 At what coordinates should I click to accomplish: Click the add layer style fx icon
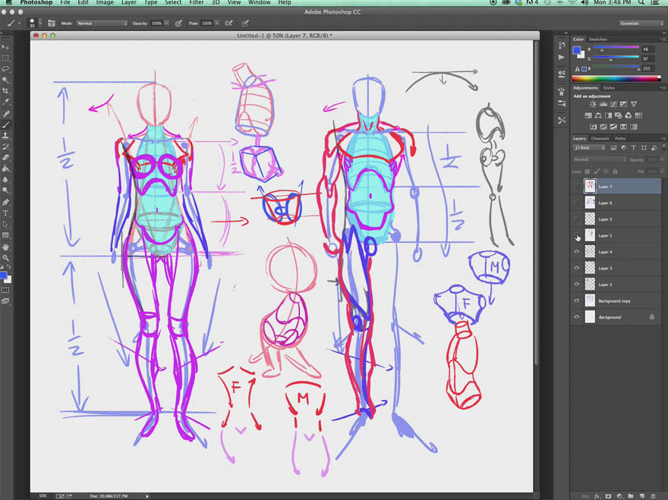point(597,496)
